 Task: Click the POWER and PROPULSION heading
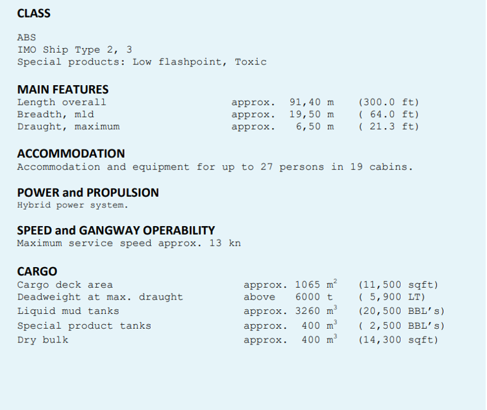[88, 192]
